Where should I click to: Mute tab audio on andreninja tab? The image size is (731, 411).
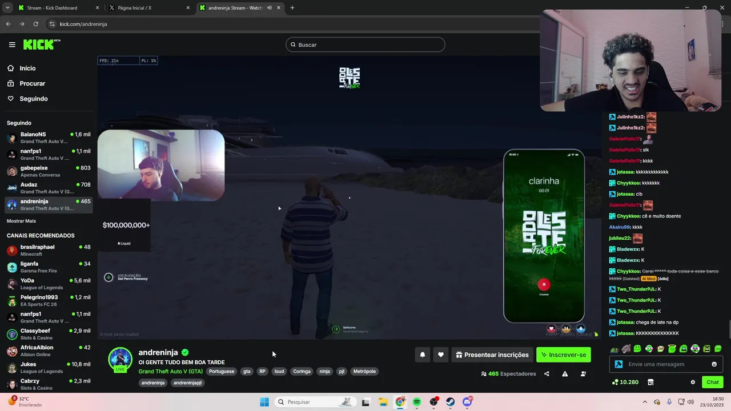[269, 8]
